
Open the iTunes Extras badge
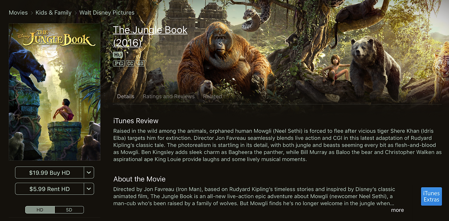point(431,196)
